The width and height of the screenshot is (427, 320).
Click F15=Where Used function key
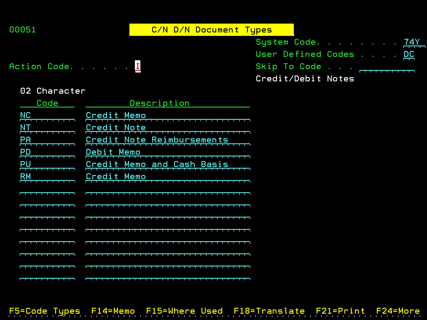184,311
